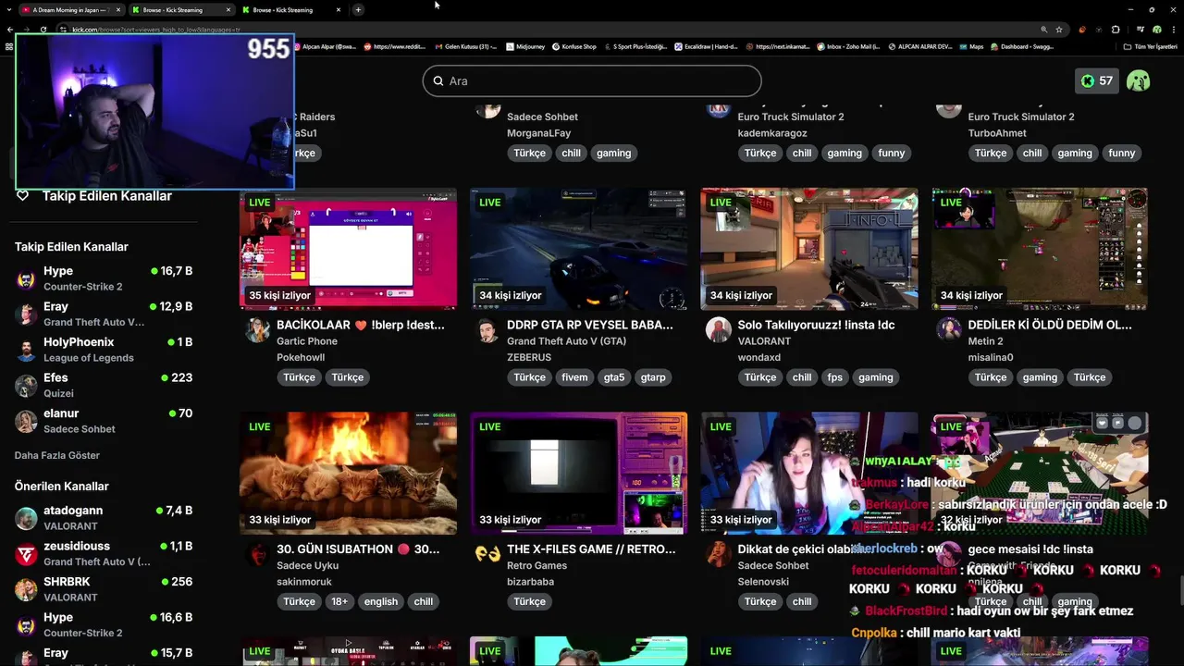The height and width of the screenshot is (666, 1184).
Task: Switch to first Browse - Kick Streaming tab
Action: point(180,10)
